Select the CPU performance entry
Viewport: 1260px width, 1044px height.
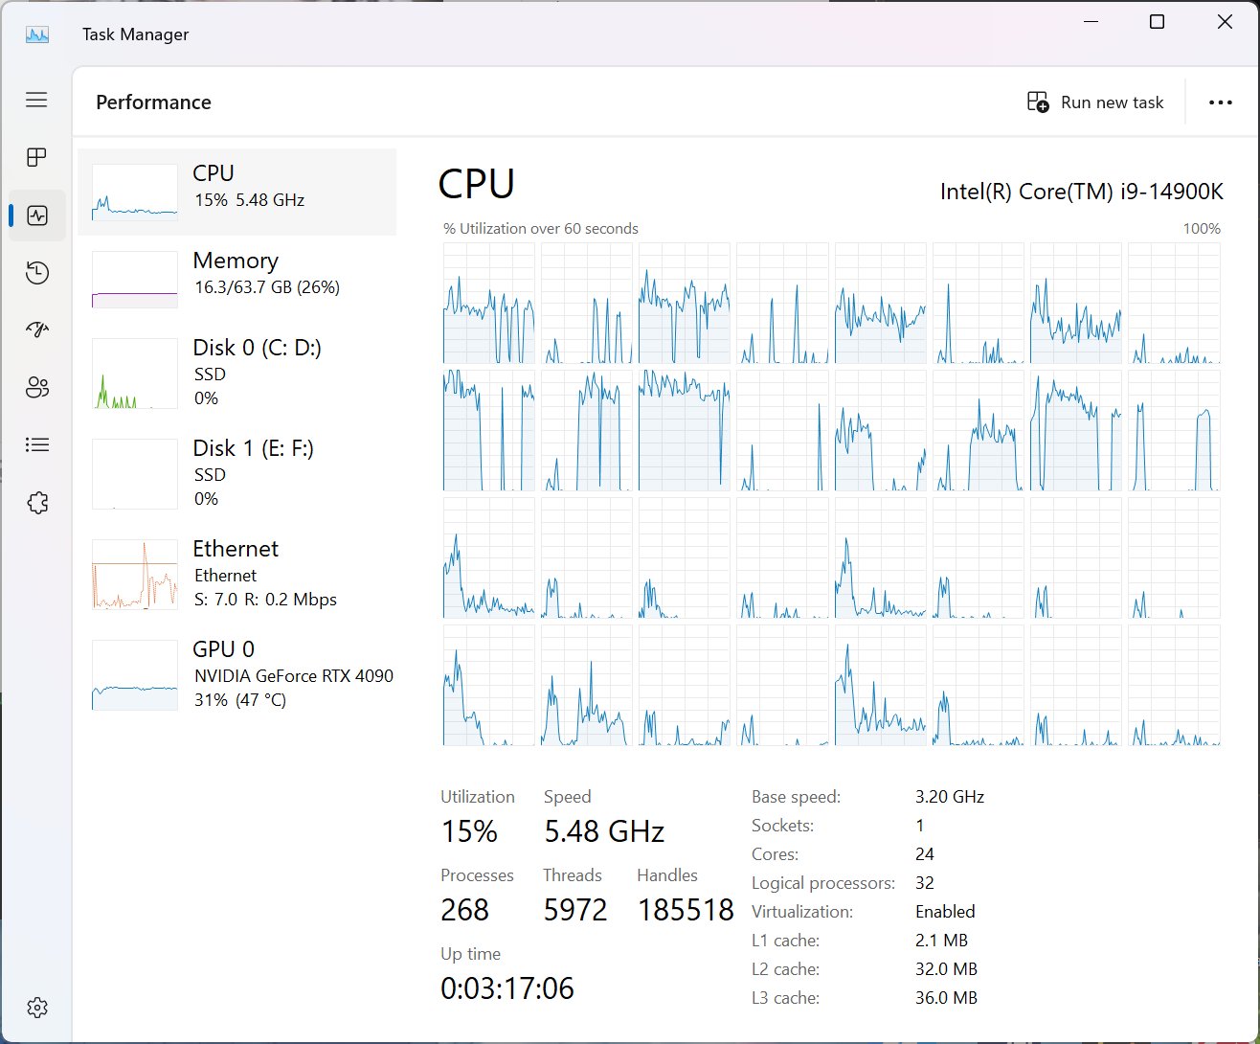(236, 192)
